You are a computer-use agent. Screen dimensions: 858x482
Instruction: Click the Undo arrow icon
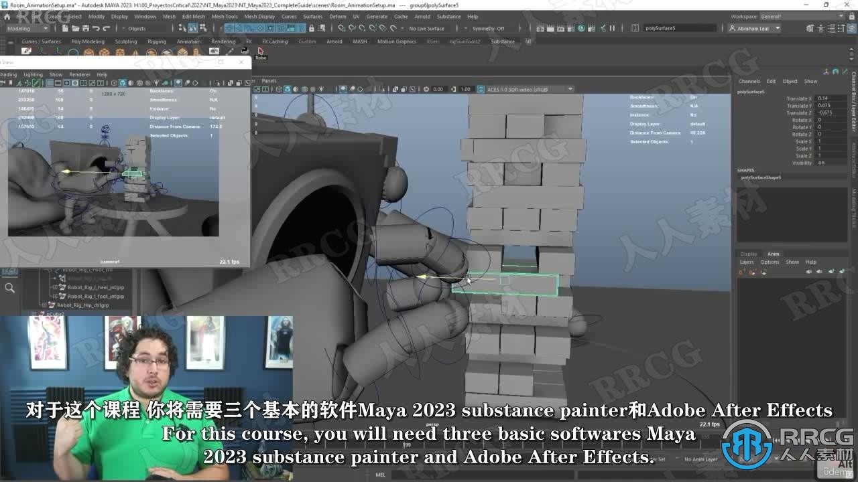96,28
